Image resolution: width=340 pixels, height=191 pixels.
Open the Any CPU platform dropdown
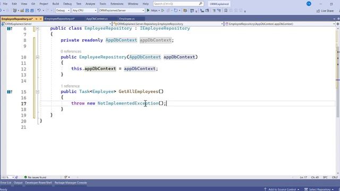(x=84, y=11)
